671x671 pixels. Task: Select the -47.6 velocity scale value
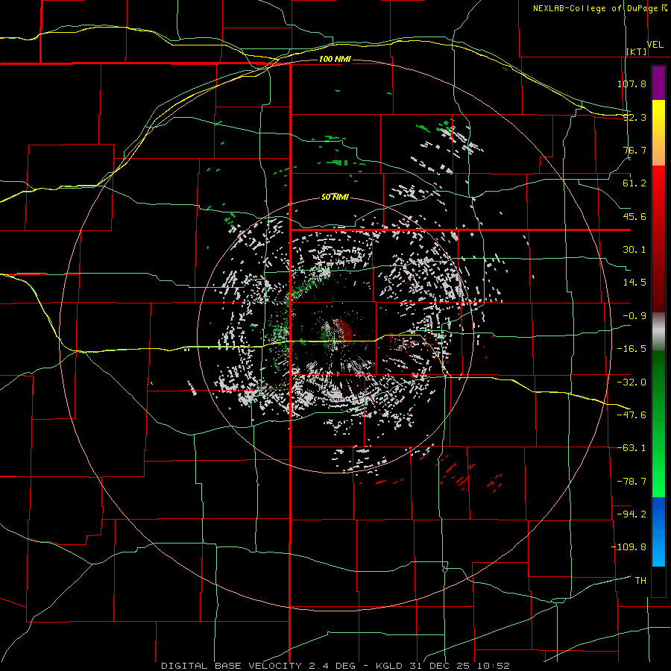pos(631,415)
